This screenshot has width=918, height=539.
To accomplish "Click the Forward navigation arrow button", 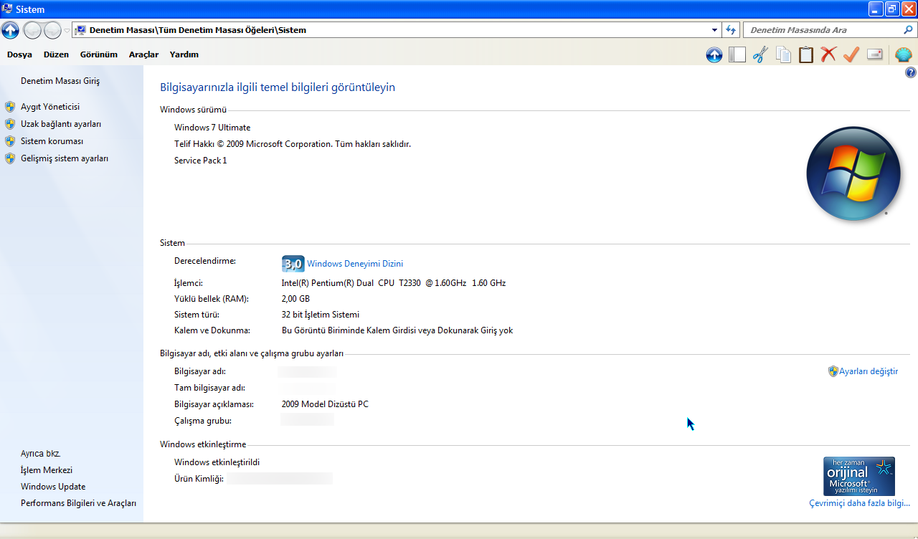I will pos(52,30).
